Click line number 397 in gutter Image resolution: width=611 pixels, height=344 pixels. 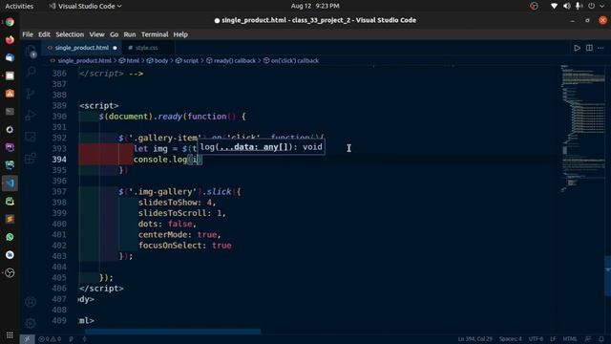click(59, 191)
